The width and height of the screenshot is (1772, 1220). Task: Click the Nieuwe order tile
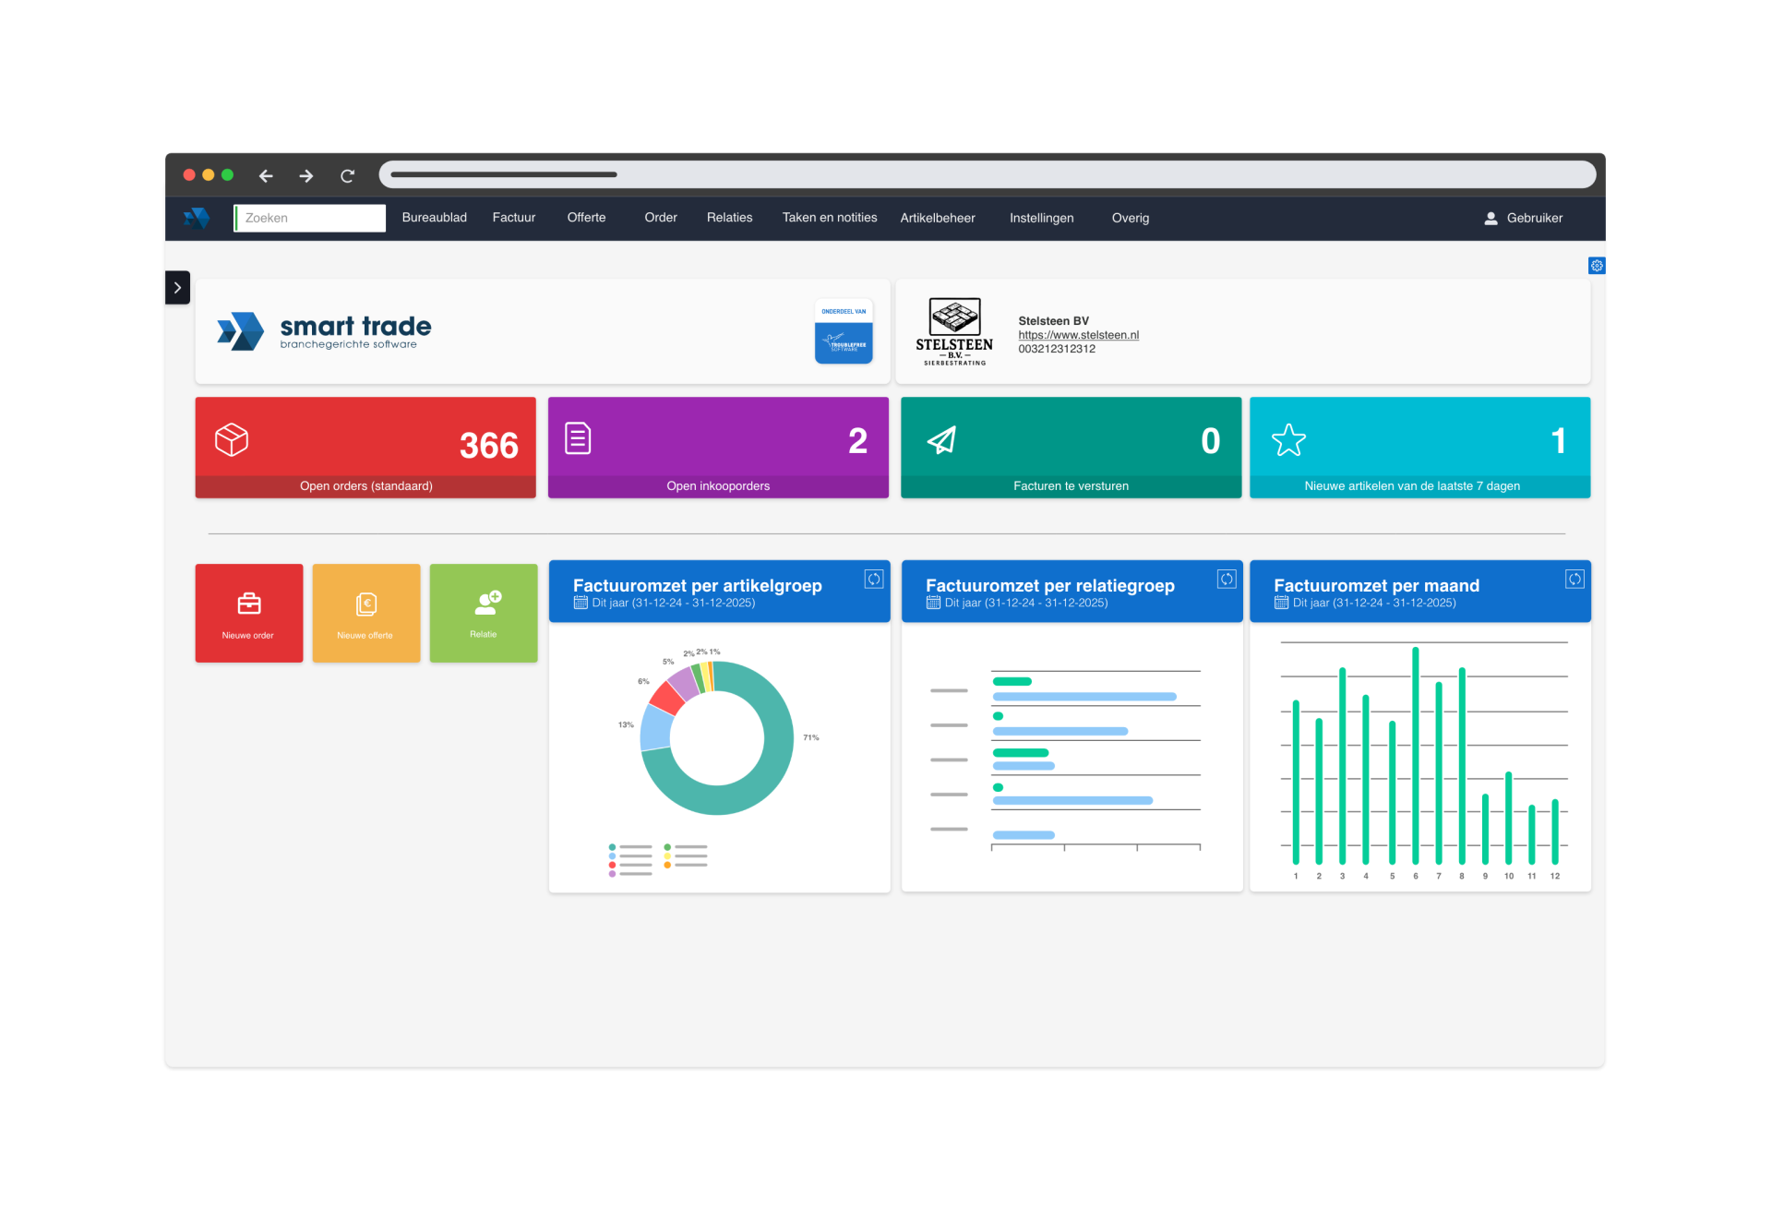(x=248, y=613)
